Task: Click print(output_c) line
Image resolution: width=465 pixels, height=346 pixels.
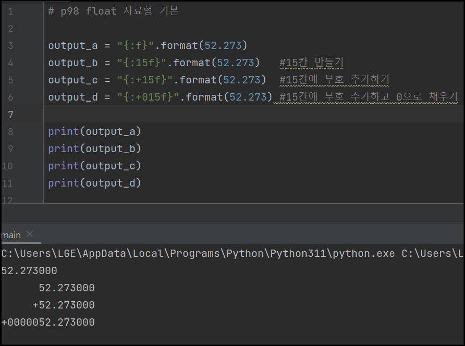Action: (94, 166)
